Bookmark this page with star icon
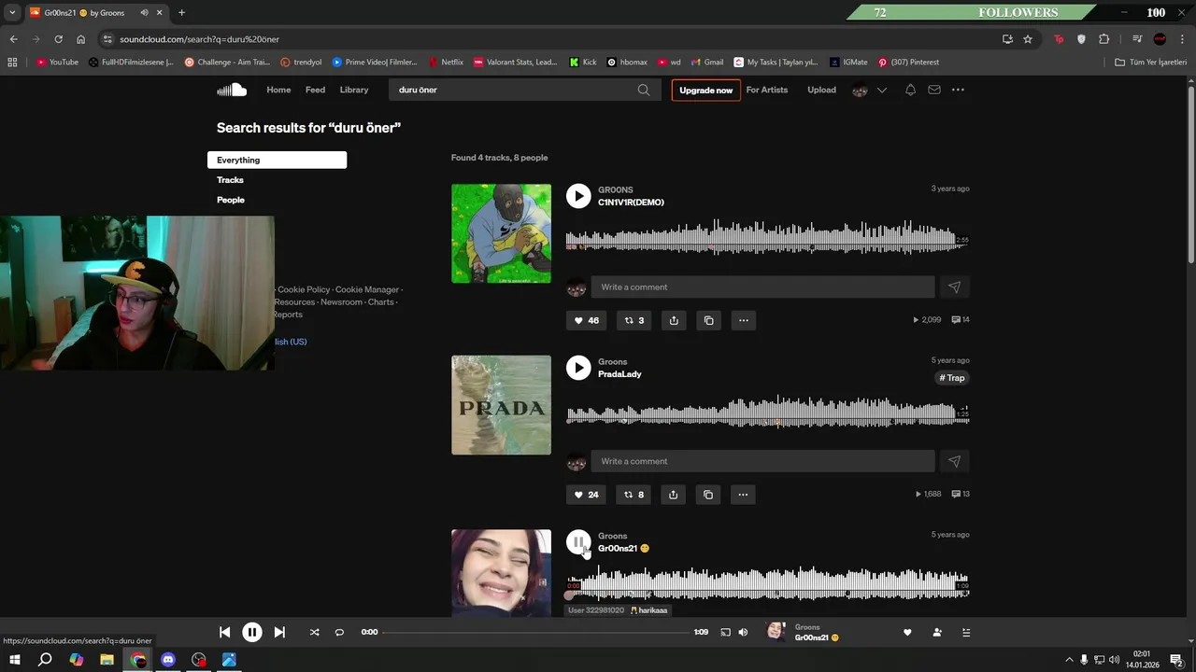The image size is (1196, 672). click(x=1028, y=39)
